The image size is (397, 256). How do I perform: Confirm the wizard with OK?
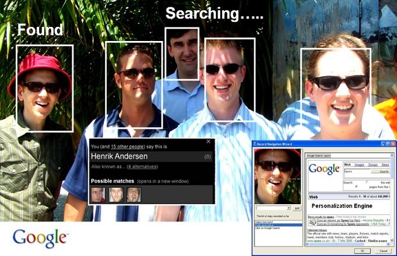coord(362,251)
